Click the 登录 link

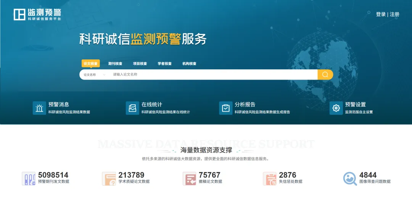pos(381,14)
